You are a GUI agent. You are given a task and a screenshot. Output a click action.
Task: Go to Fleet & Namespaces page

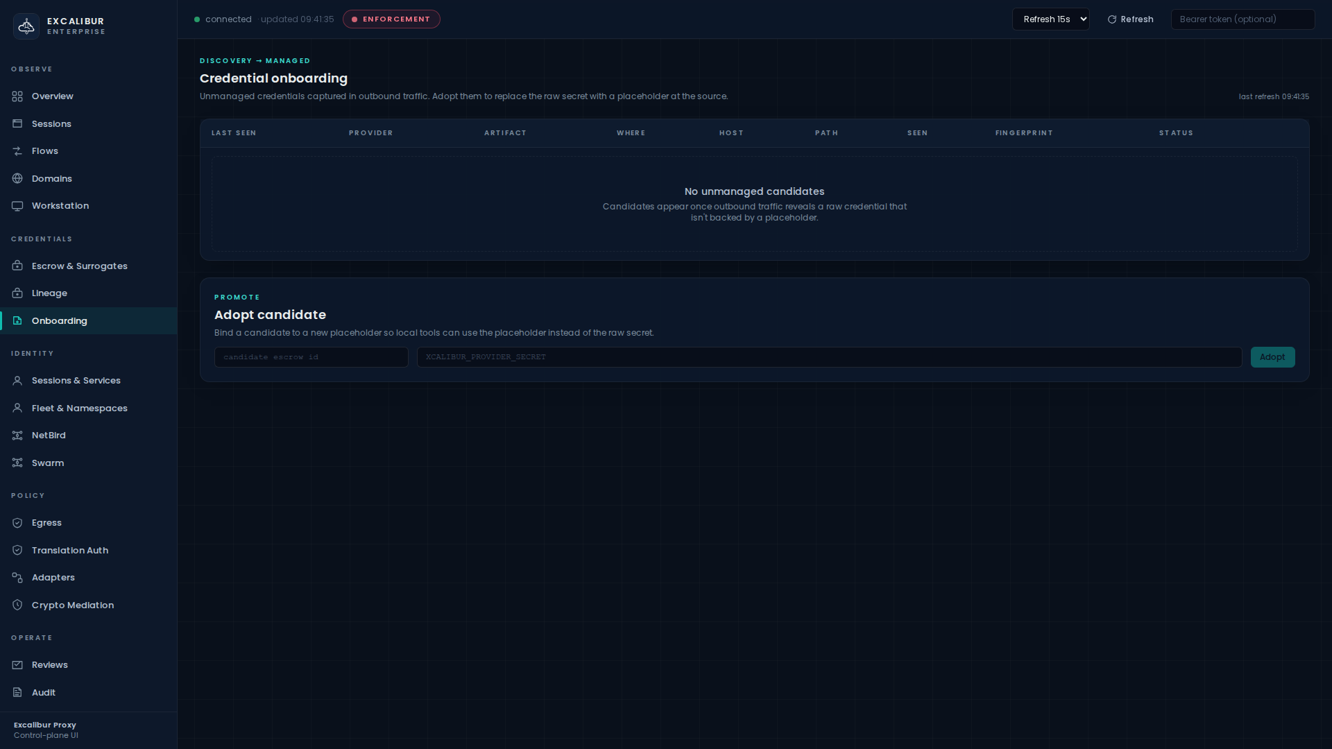79,408
